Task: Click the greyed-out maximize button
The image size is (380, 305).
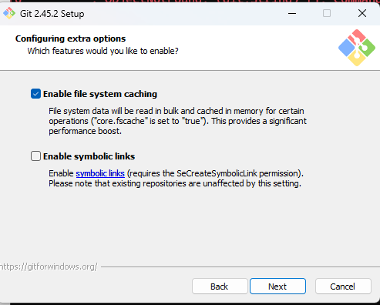Action: coord(327,13)
